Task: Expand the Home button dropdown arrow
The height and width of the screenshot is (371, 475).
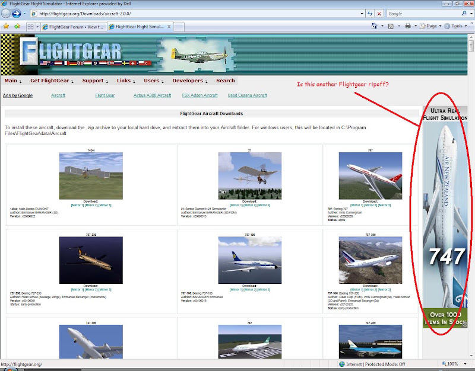Action: tap(382, 26)
